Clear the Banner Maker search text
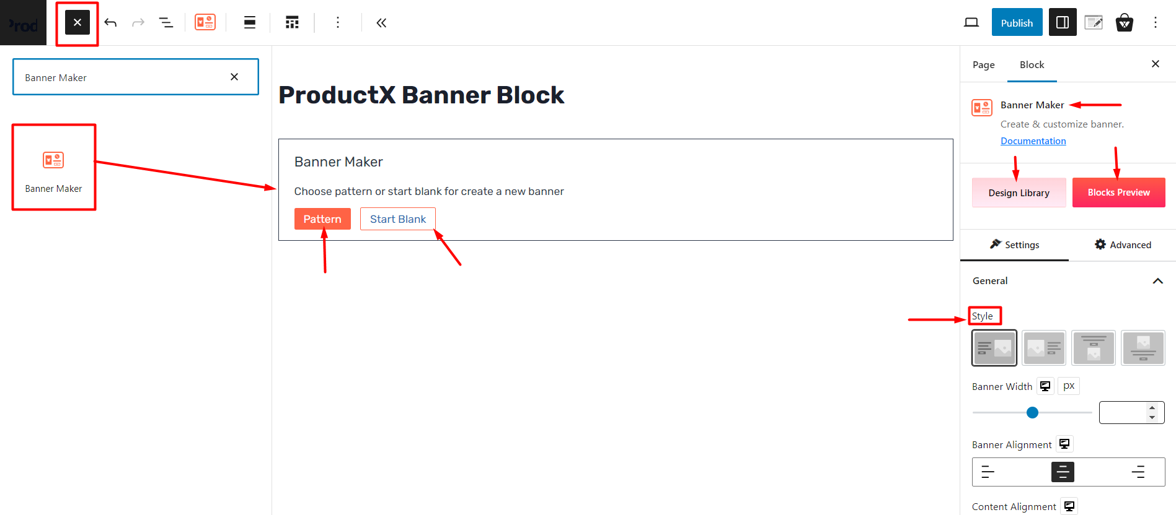 (234, 77)
